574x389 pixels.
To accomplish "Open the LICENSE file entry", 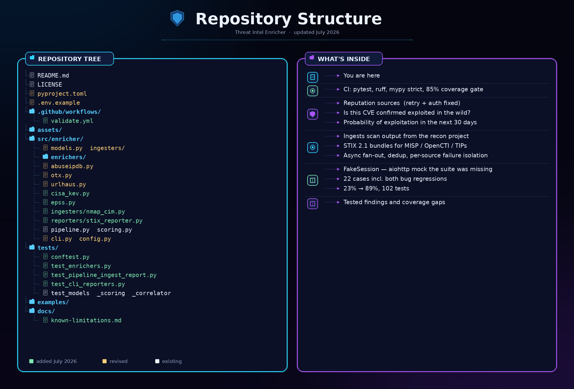I will pyautogui.click(x=50, y=85).
